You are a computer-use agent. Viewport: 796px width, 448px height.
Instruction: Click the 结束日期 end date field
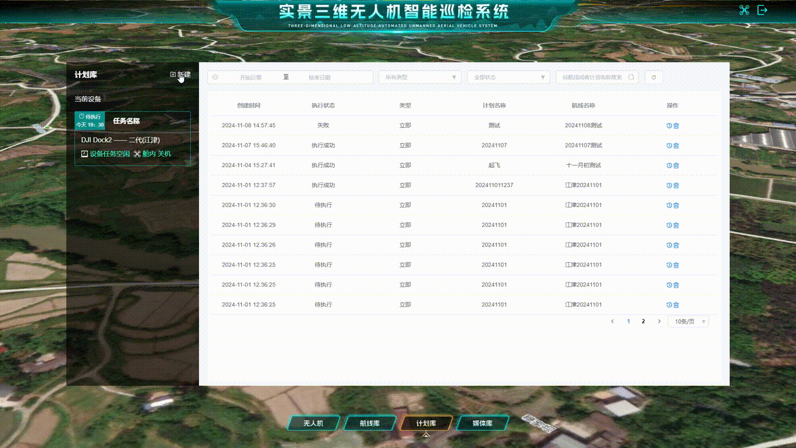point(320,77)
